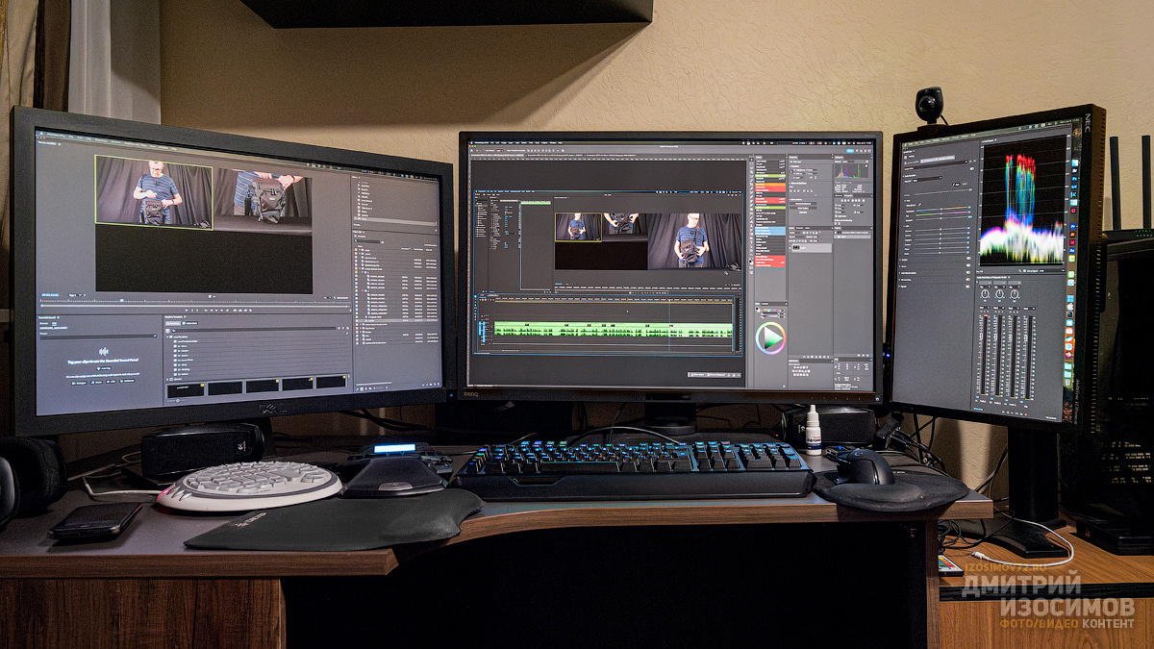Select the layer thumbnail in Photoshop Layers panel
The width and height of the screenshot is (1154, 649).
coord(796,248)
